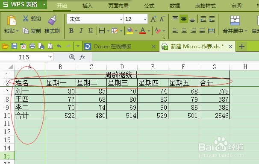This screenshot has height=164, width=259.
Task: Print the document with printer icon
Action: 32,46
